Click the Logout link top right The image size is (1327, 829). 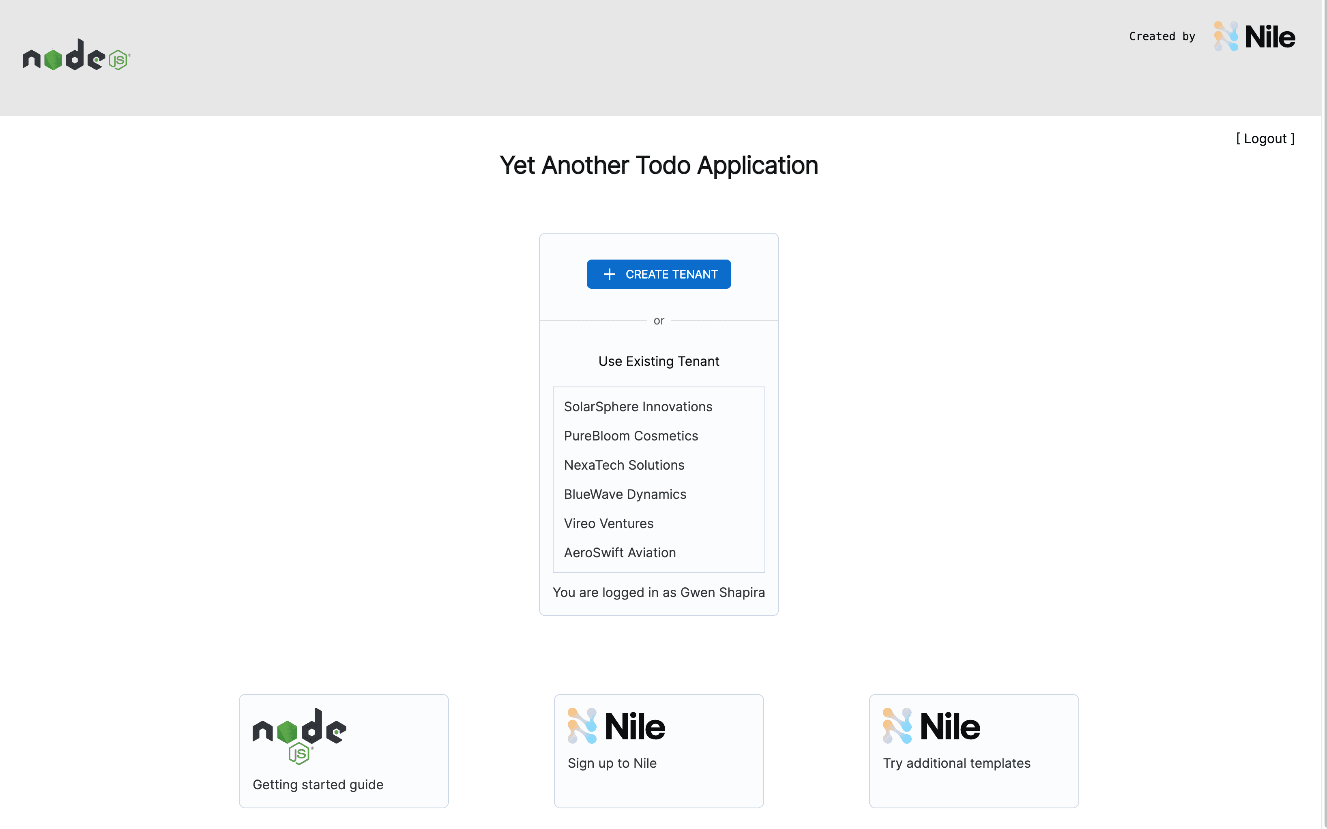(1264, 138)
